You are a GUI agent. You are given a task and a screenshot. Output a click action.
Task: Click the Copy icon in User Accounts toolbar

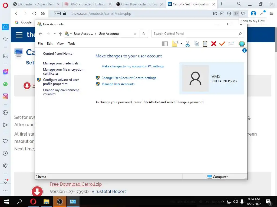click(x=196, y=44)
